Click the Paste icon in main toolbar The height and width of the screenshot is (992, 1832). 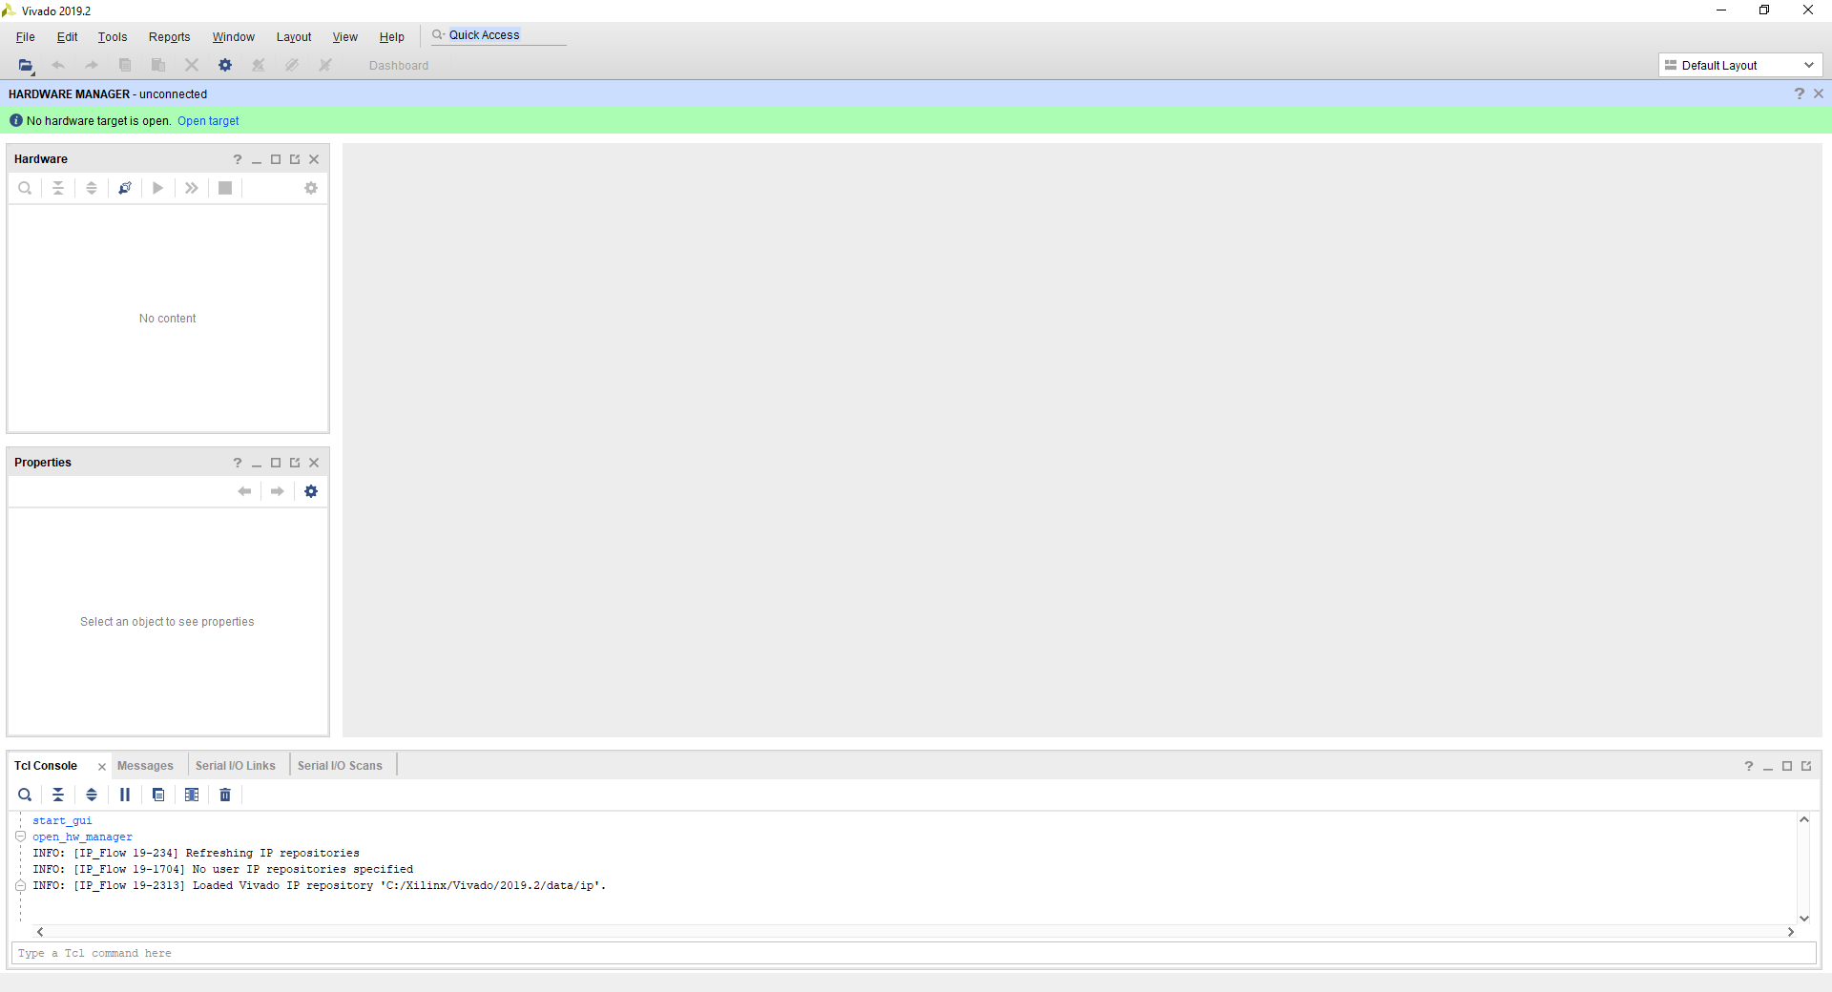click(x=158, y=66)
